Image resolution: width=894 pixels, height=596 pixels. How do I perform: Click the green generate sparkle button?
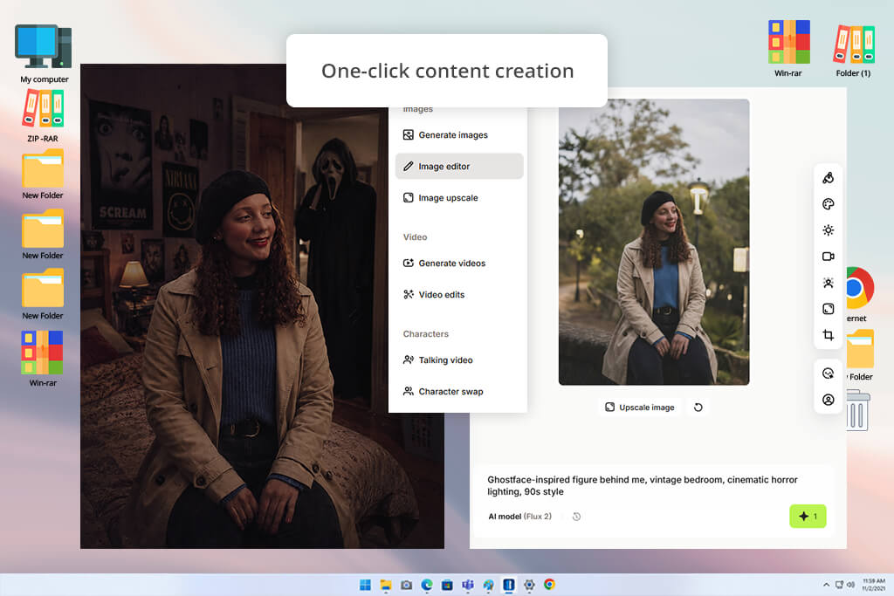[x=808, y=517]
